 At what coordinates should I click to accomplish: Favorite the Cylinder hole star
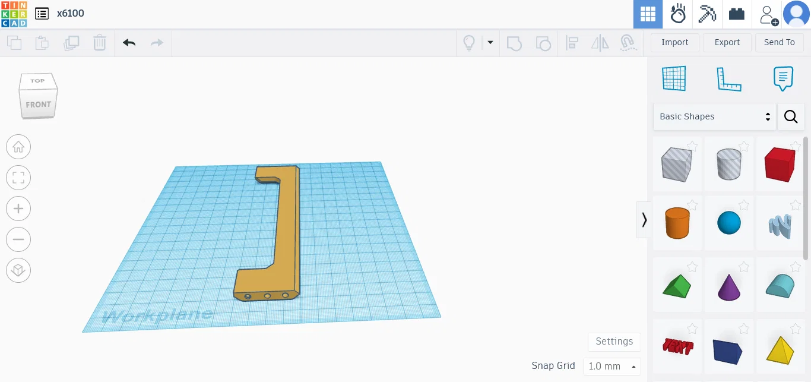click(x=744, y=146)
